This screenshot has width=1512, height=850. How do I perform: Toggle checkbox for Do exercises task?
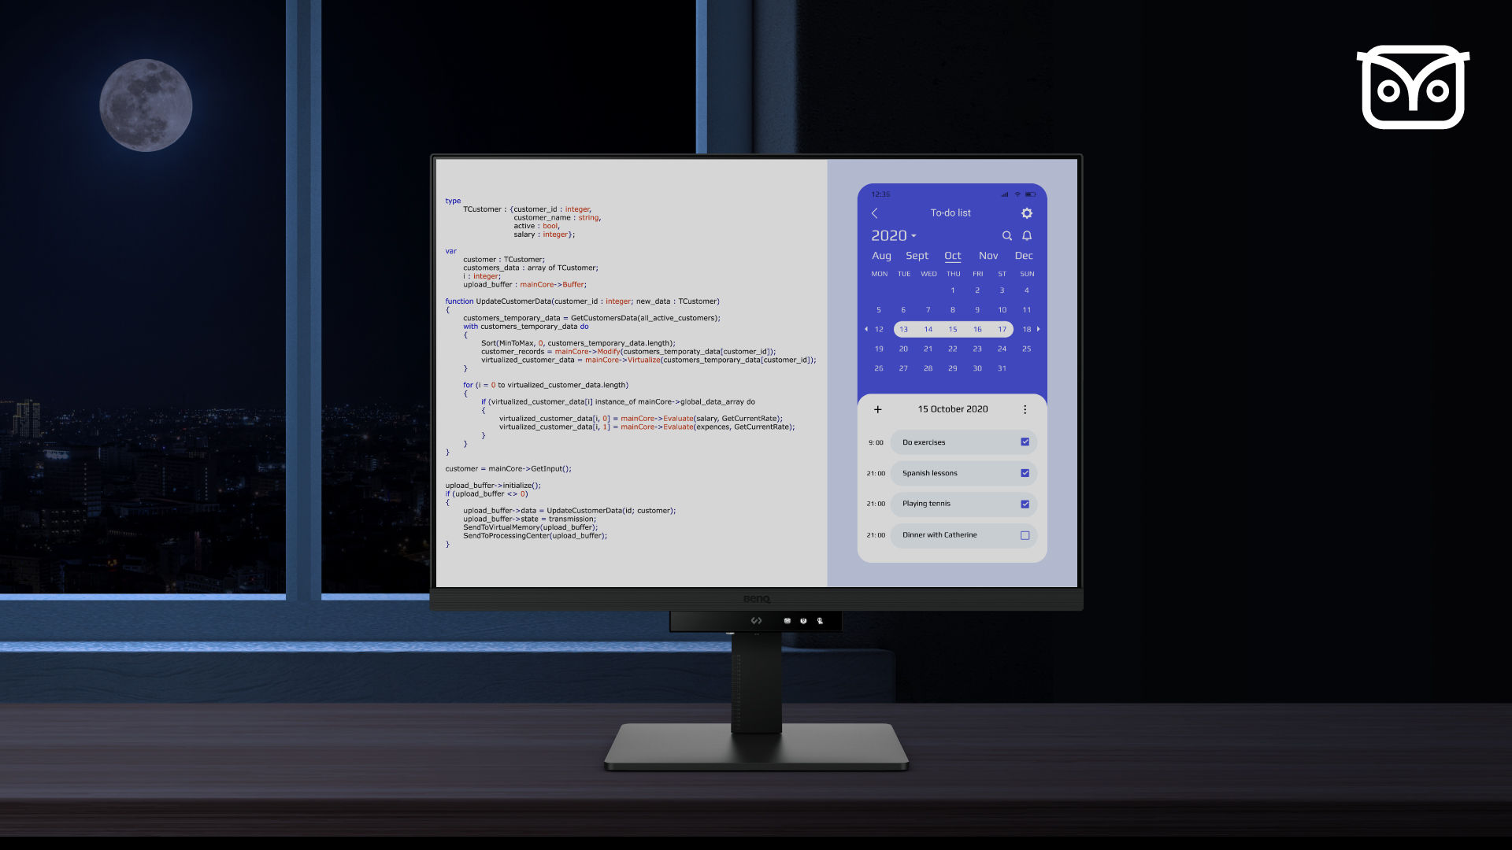coord(1026,441)
